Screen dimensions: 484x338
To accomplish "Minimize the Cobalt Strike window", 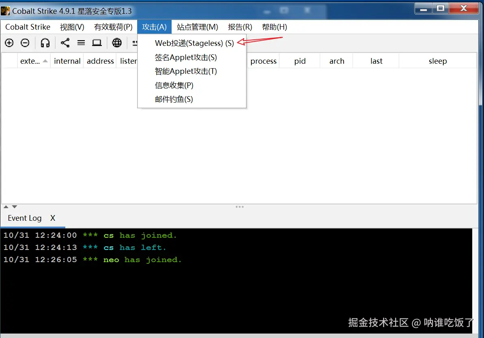I will coord(424,9).
